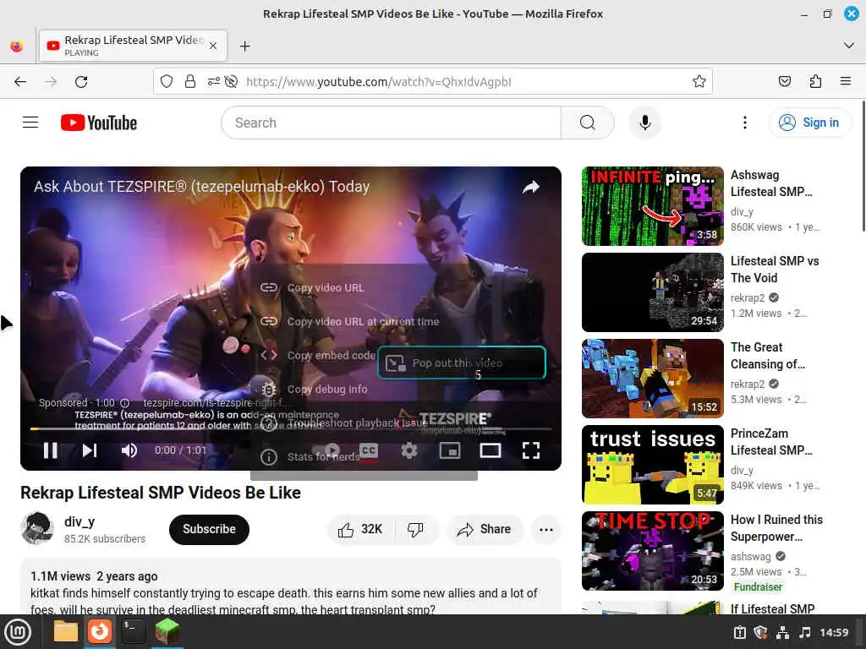Mute the video via speaker icon
866x649 pixels.
click(129, 451)
